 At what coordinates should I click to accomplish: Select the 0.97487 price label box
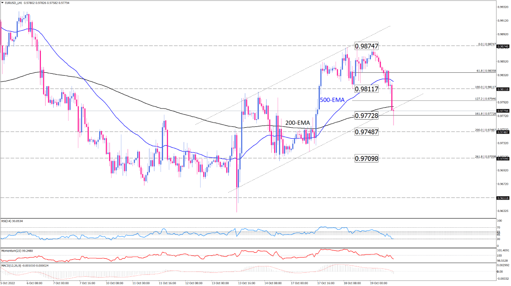coord(366,132)
